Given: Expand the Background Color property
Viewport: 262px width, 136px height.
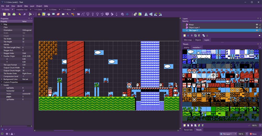Looking at the screenshot, I should coord(2,79).
